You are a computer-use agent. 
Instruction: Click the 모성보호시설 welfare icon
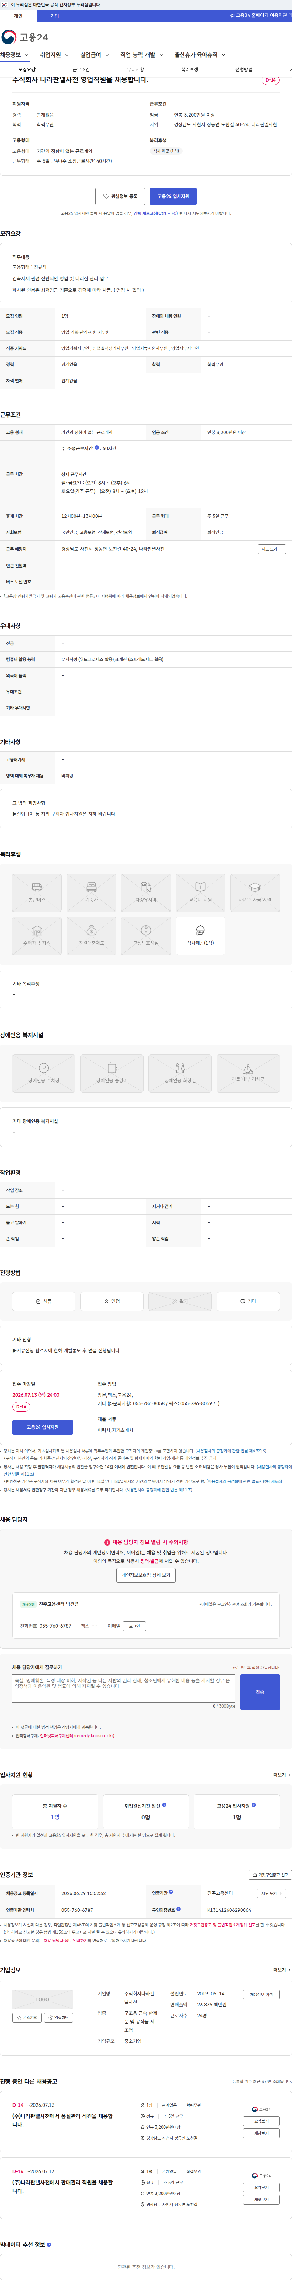click(146, 937)
